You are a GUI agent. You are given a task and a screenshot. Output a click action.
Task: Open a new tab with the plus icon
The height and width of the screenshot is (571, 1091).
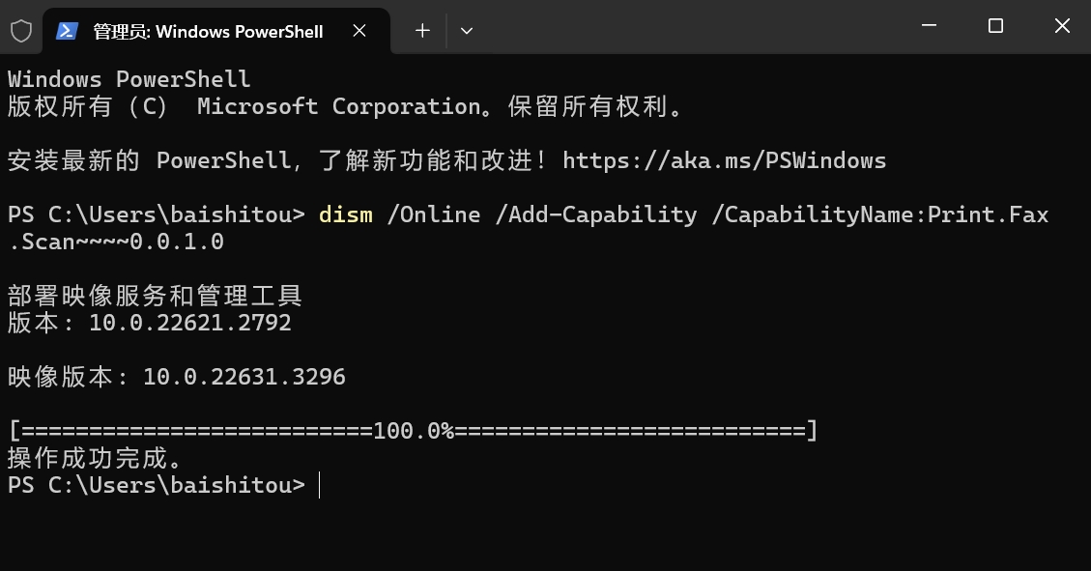[422, 31]
